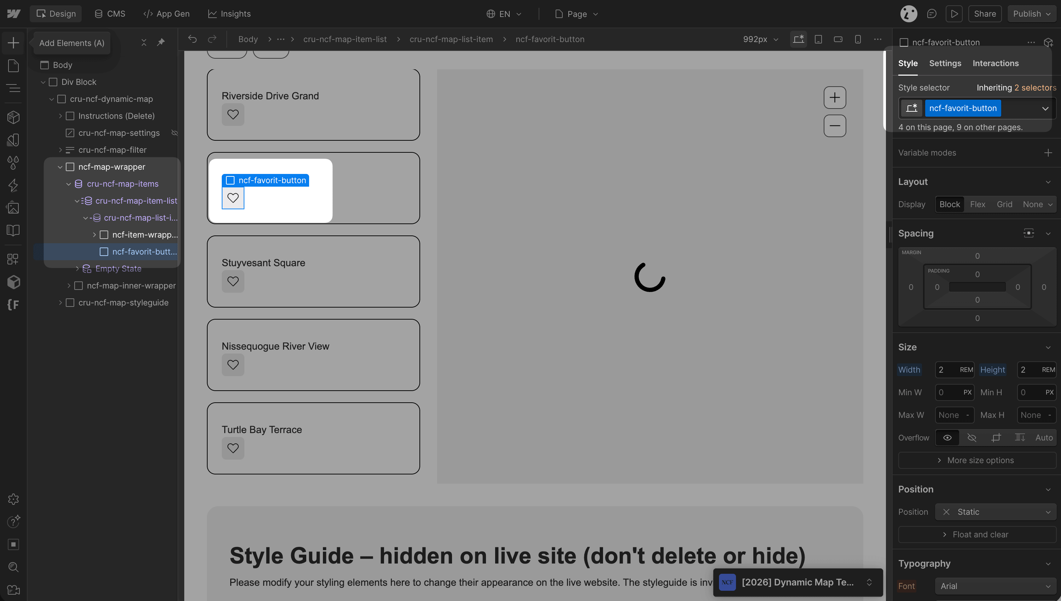This screenshot has width=1061, height=601.
Task: Select the mobile portrait breakpoint icon
Action: coord(858,39)
